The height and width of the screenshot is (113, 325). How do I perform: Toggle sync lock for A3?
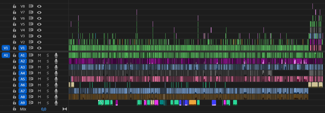[31, 67]
